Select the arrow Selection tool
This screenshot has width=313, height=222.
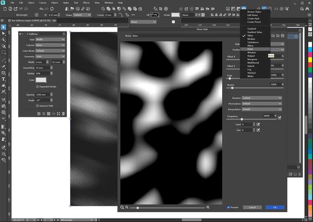point(3,27)
